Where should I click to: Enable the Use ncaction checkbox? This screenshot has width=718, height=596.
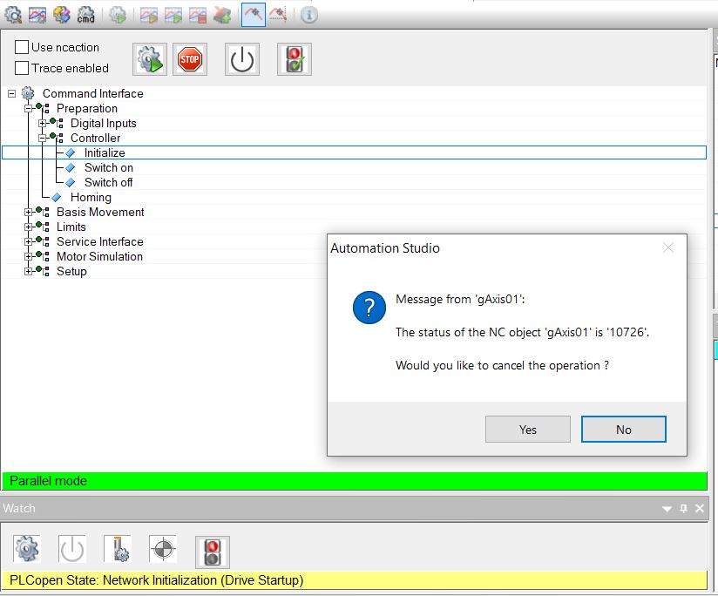22,47
